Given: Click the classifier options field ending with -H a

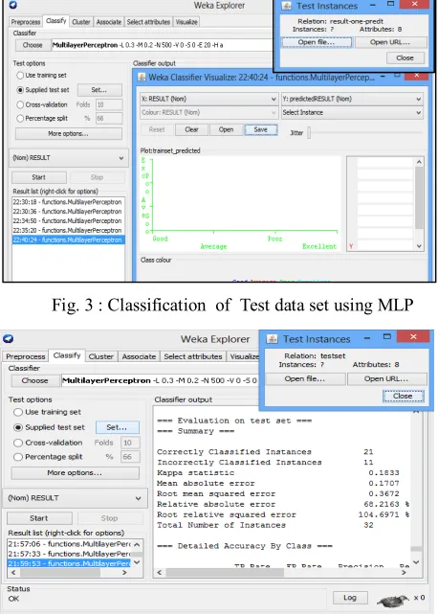Looking at the screenshot, I should (162, 45).
